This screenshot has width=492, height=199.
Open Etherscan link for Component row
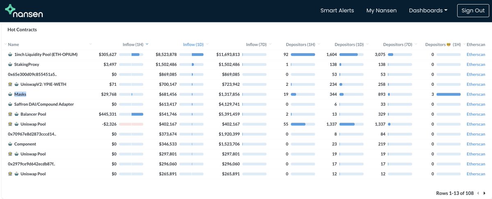coord(476,144)
